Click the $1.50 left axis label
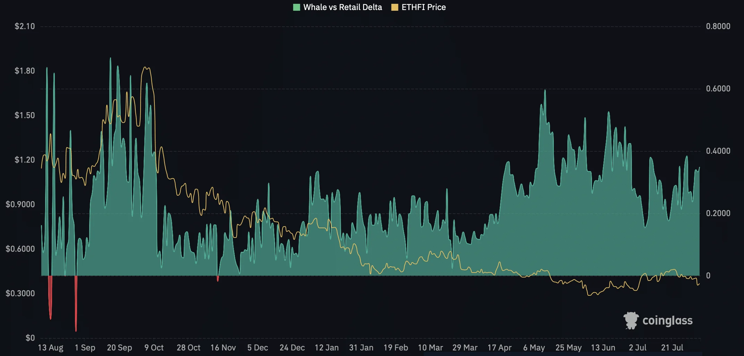The width and height of the screenshot is (744, 356). [x=25, y=115]
